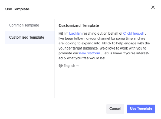
Task: Click the ClickThrough brand placeholder
Action: click(x=134, y=34)
